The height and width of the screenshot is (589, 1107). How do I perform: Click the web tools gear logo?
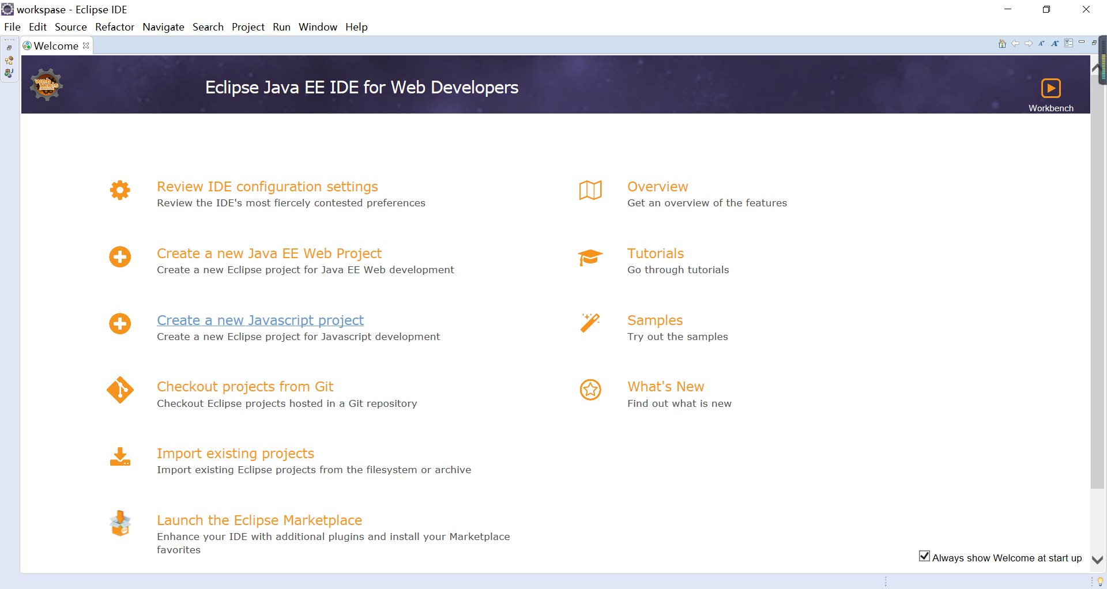46,85
